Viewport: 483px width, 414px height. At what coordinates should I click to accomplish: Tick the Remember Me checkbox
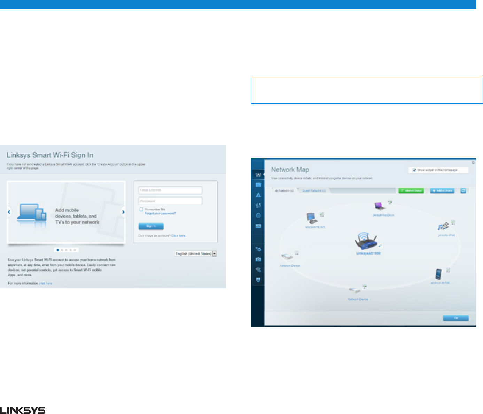tap(141, 209)
